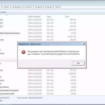The image size is (105, 105).
Task: Open the Steam breadcrumb folder
Action: click(6, 7)
